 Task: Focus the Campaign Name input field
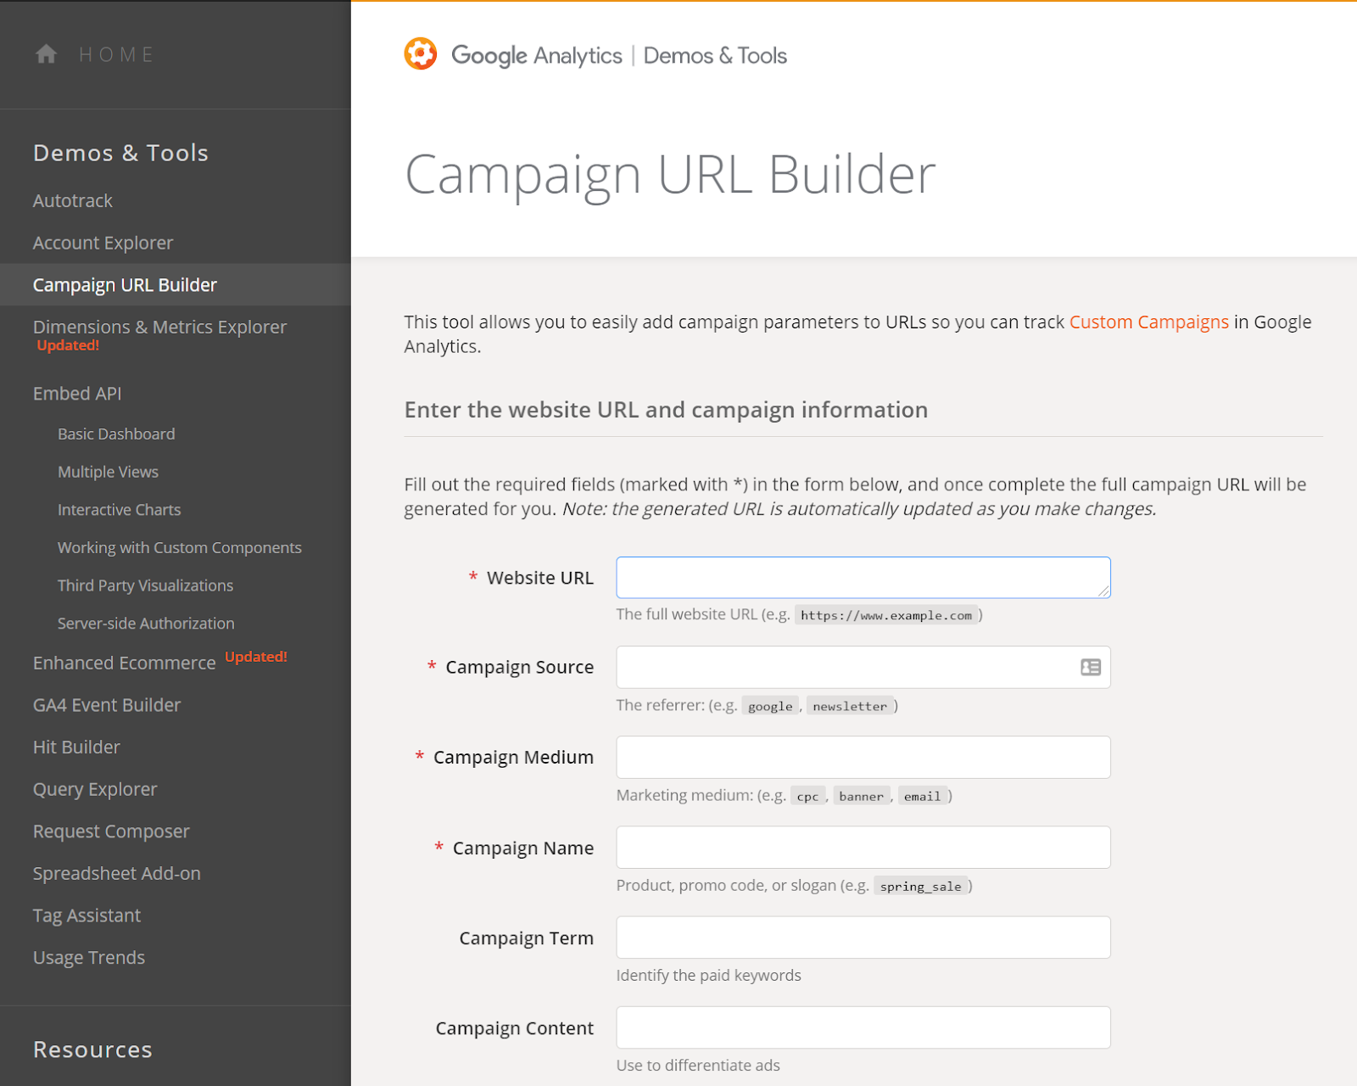pyautogui.click(x=863, y=848)
